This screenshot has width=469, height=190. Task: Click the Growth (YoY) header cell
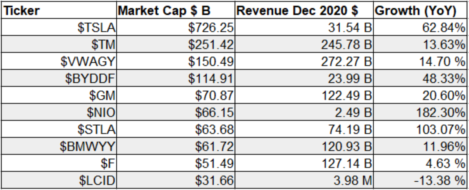(x=420, y=11)
